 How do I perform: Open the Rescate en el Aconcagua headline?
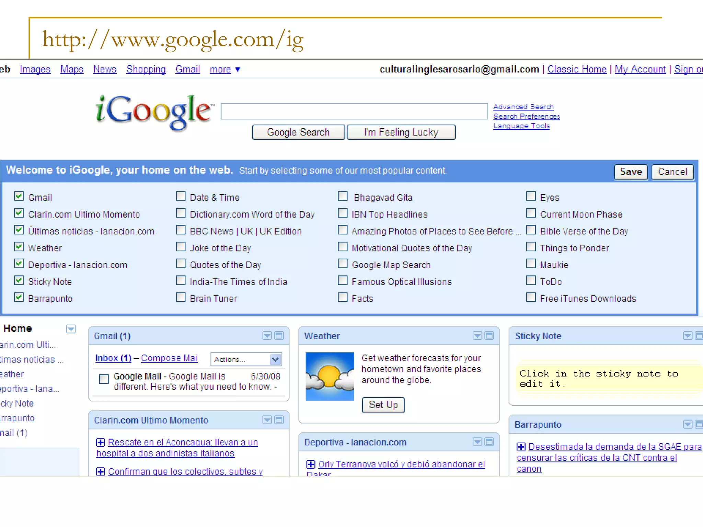tap(177, 448)
